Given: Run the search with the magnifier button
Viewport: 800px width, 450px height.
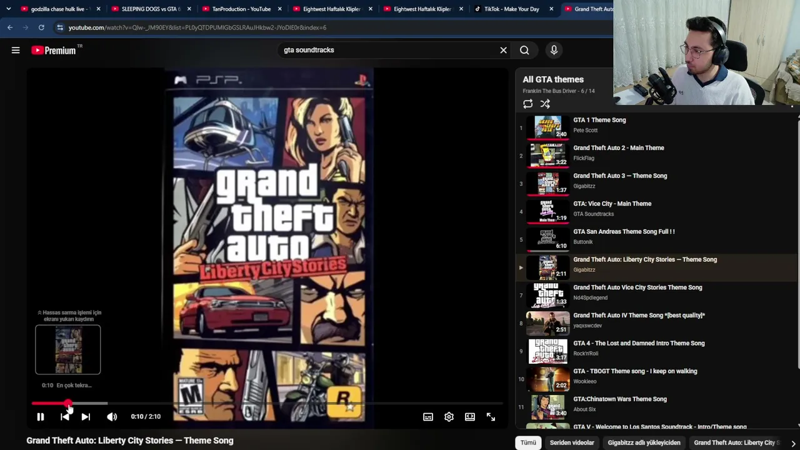Looking at the screenshot, I should click(x=524, y=50).
